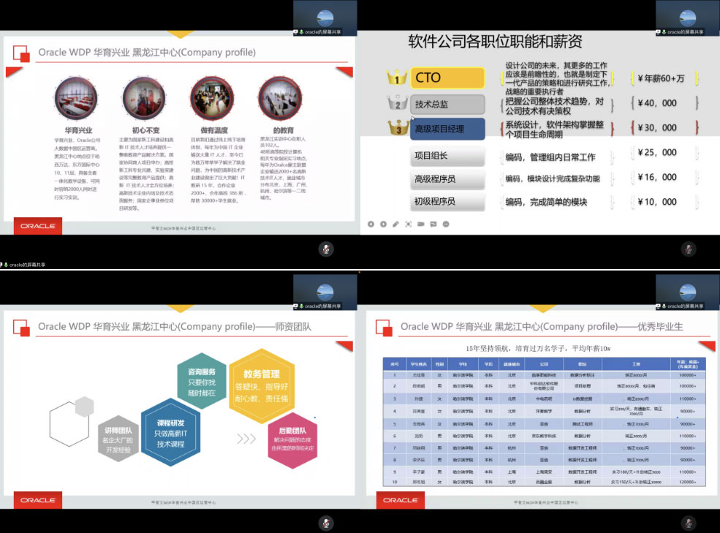Click the 初级程序员 position box
Image resolution: width=720 pixels, height=533 pixels.
[x=447, y=201]
